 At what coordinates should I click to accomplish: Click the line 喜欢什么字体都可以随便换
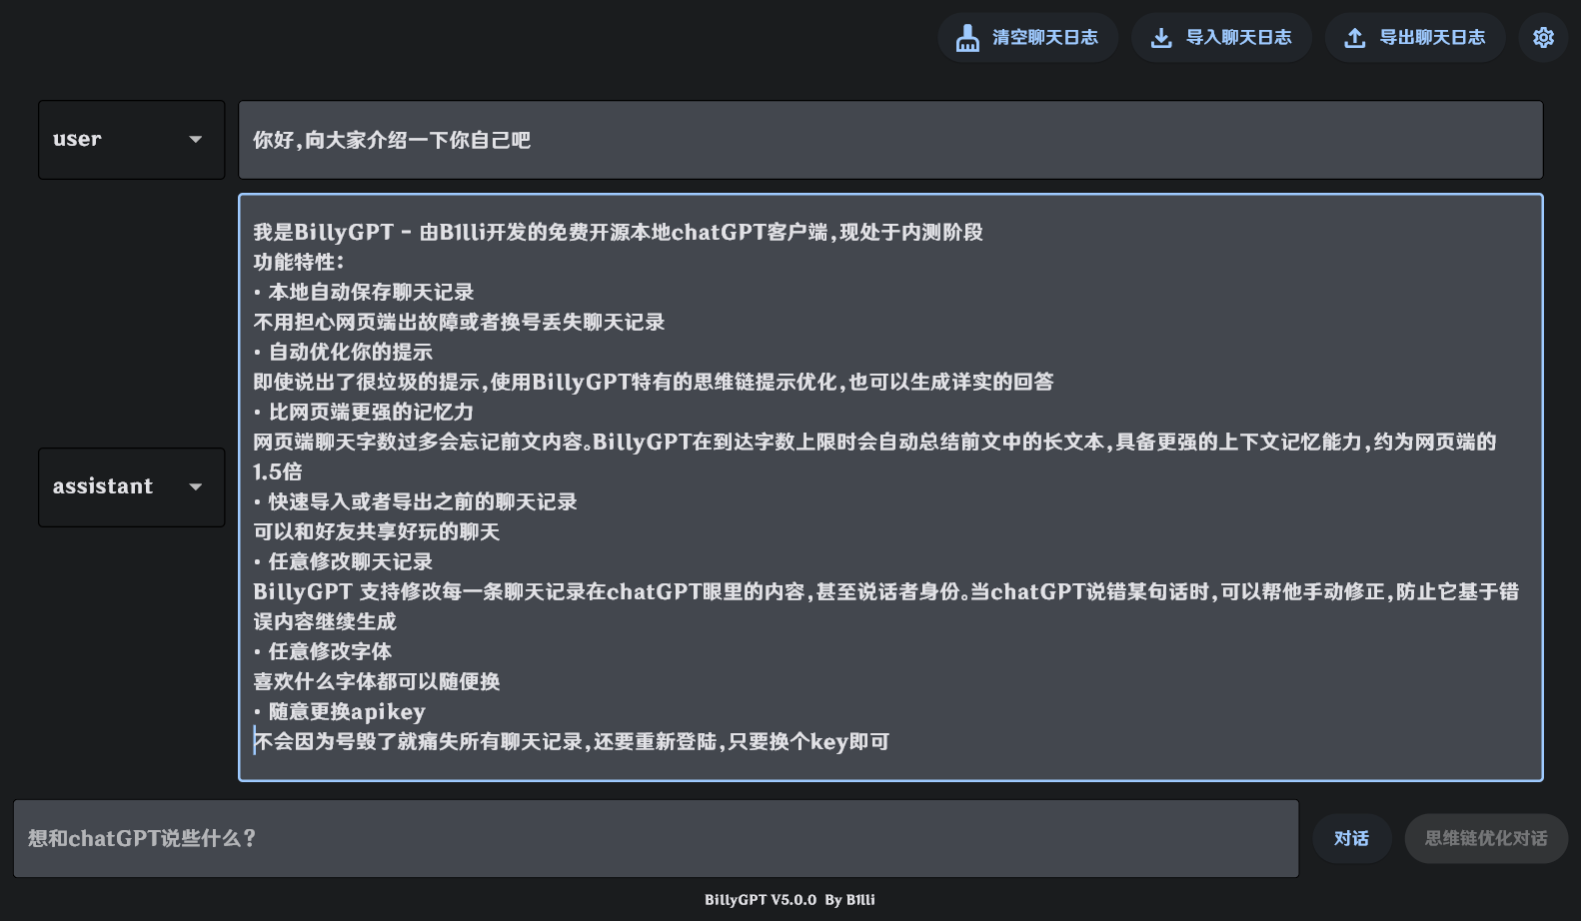pos(377,682)
